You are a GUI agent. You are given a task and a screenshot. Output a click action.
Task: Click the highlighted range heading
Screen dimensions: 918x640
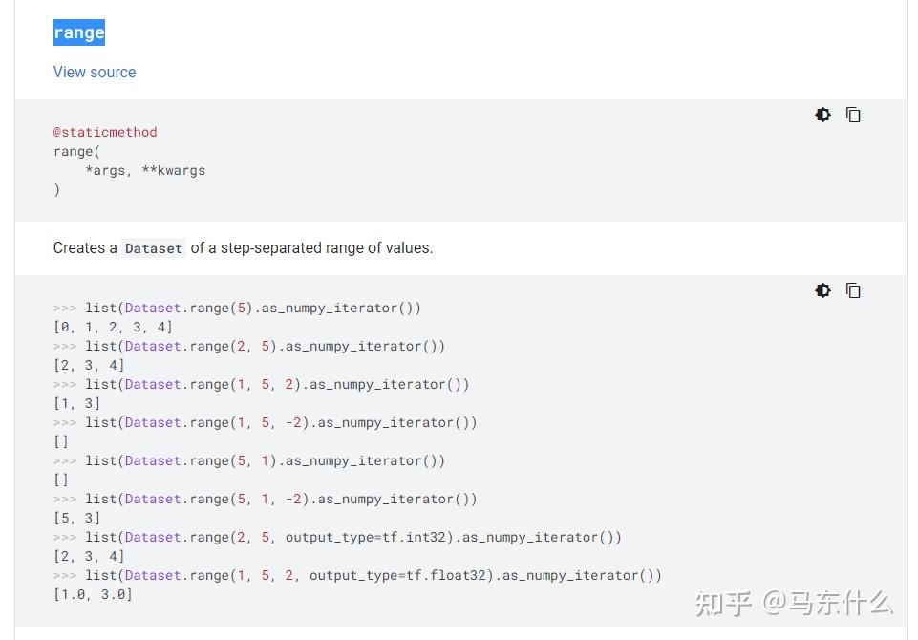pyautogui.click(x=79, y=32)
